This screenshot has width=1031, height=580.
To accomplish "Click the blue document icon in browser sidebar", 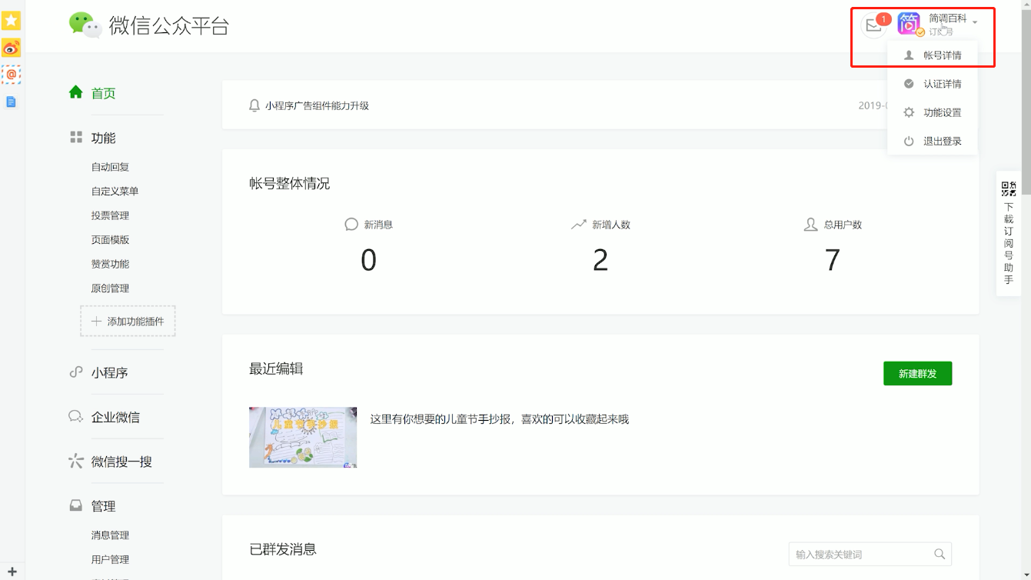I will click(x=11, y=102).
